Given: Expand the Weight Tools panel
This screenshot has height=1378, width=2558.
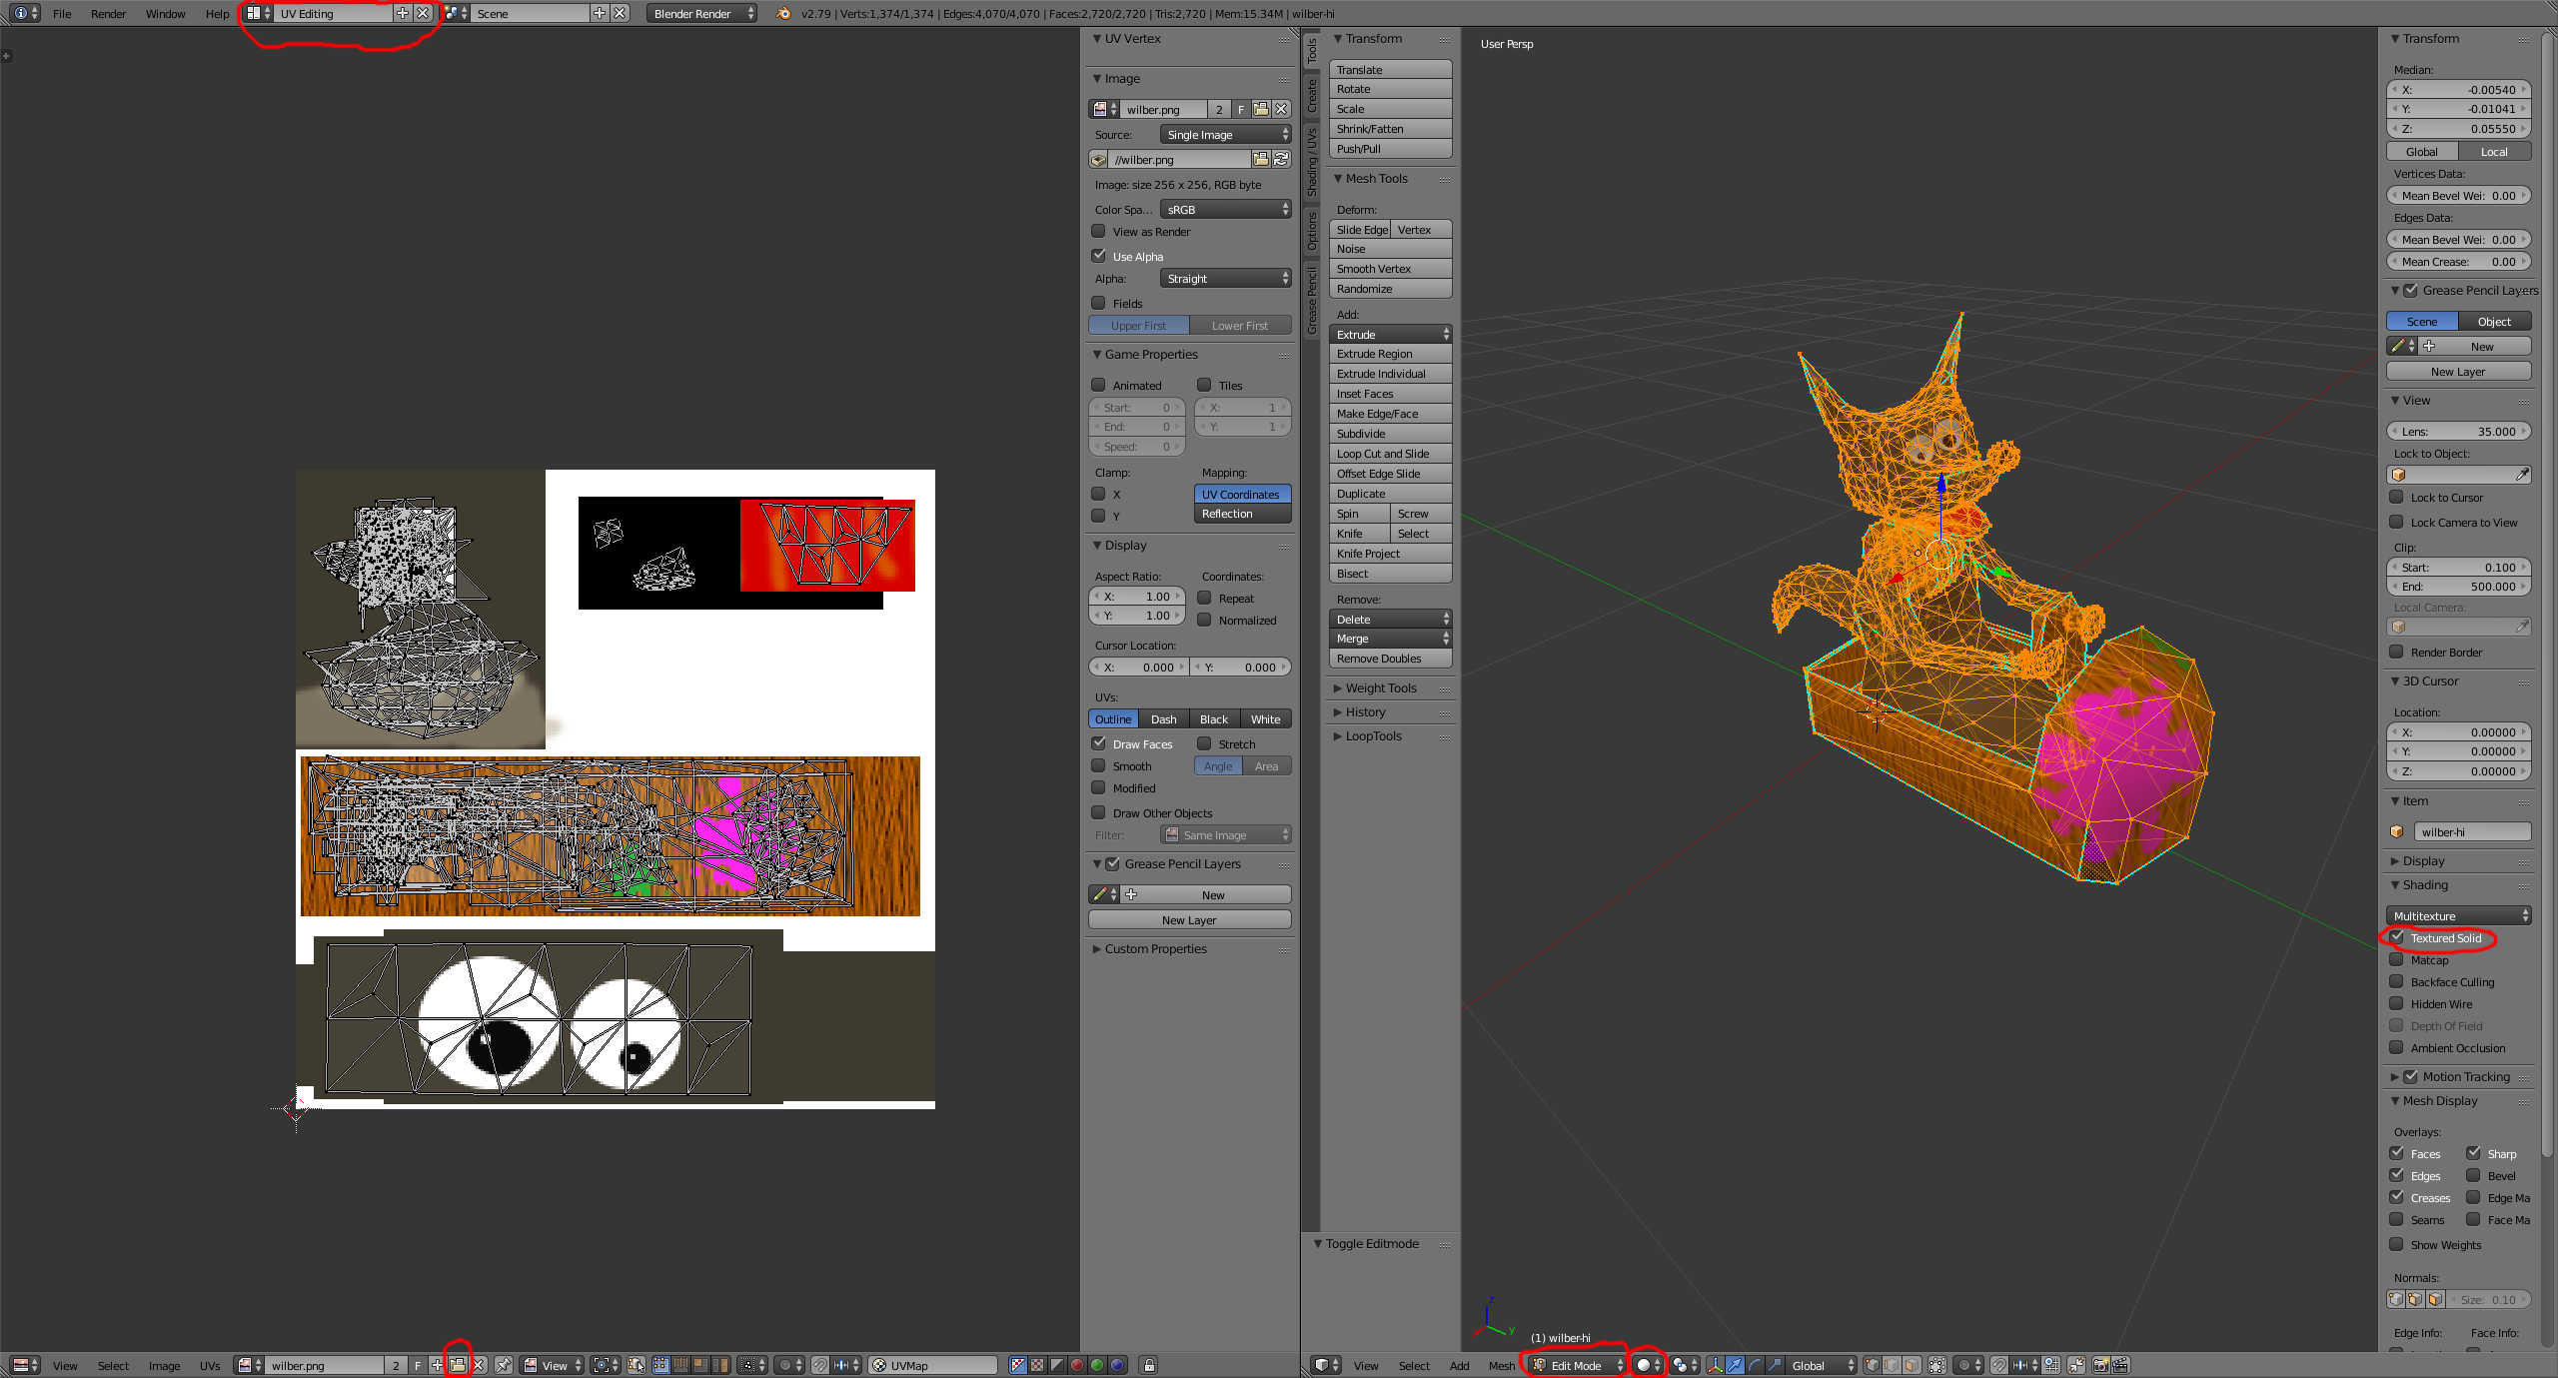Looking at the screenshot, I should coord(1380,689).
